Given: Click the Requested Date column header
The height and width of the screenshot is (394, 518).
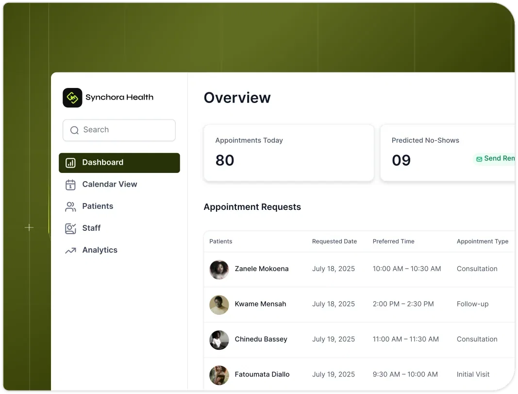Looking at the screenshot, I should pos(334,241).
